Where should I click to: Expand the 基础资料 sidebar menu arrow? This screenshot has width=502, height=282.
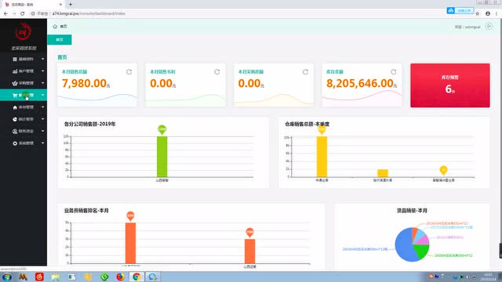tap(43, 60)
